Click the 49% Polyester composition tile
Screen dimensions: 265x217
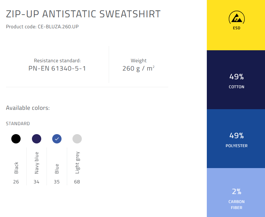236,138
